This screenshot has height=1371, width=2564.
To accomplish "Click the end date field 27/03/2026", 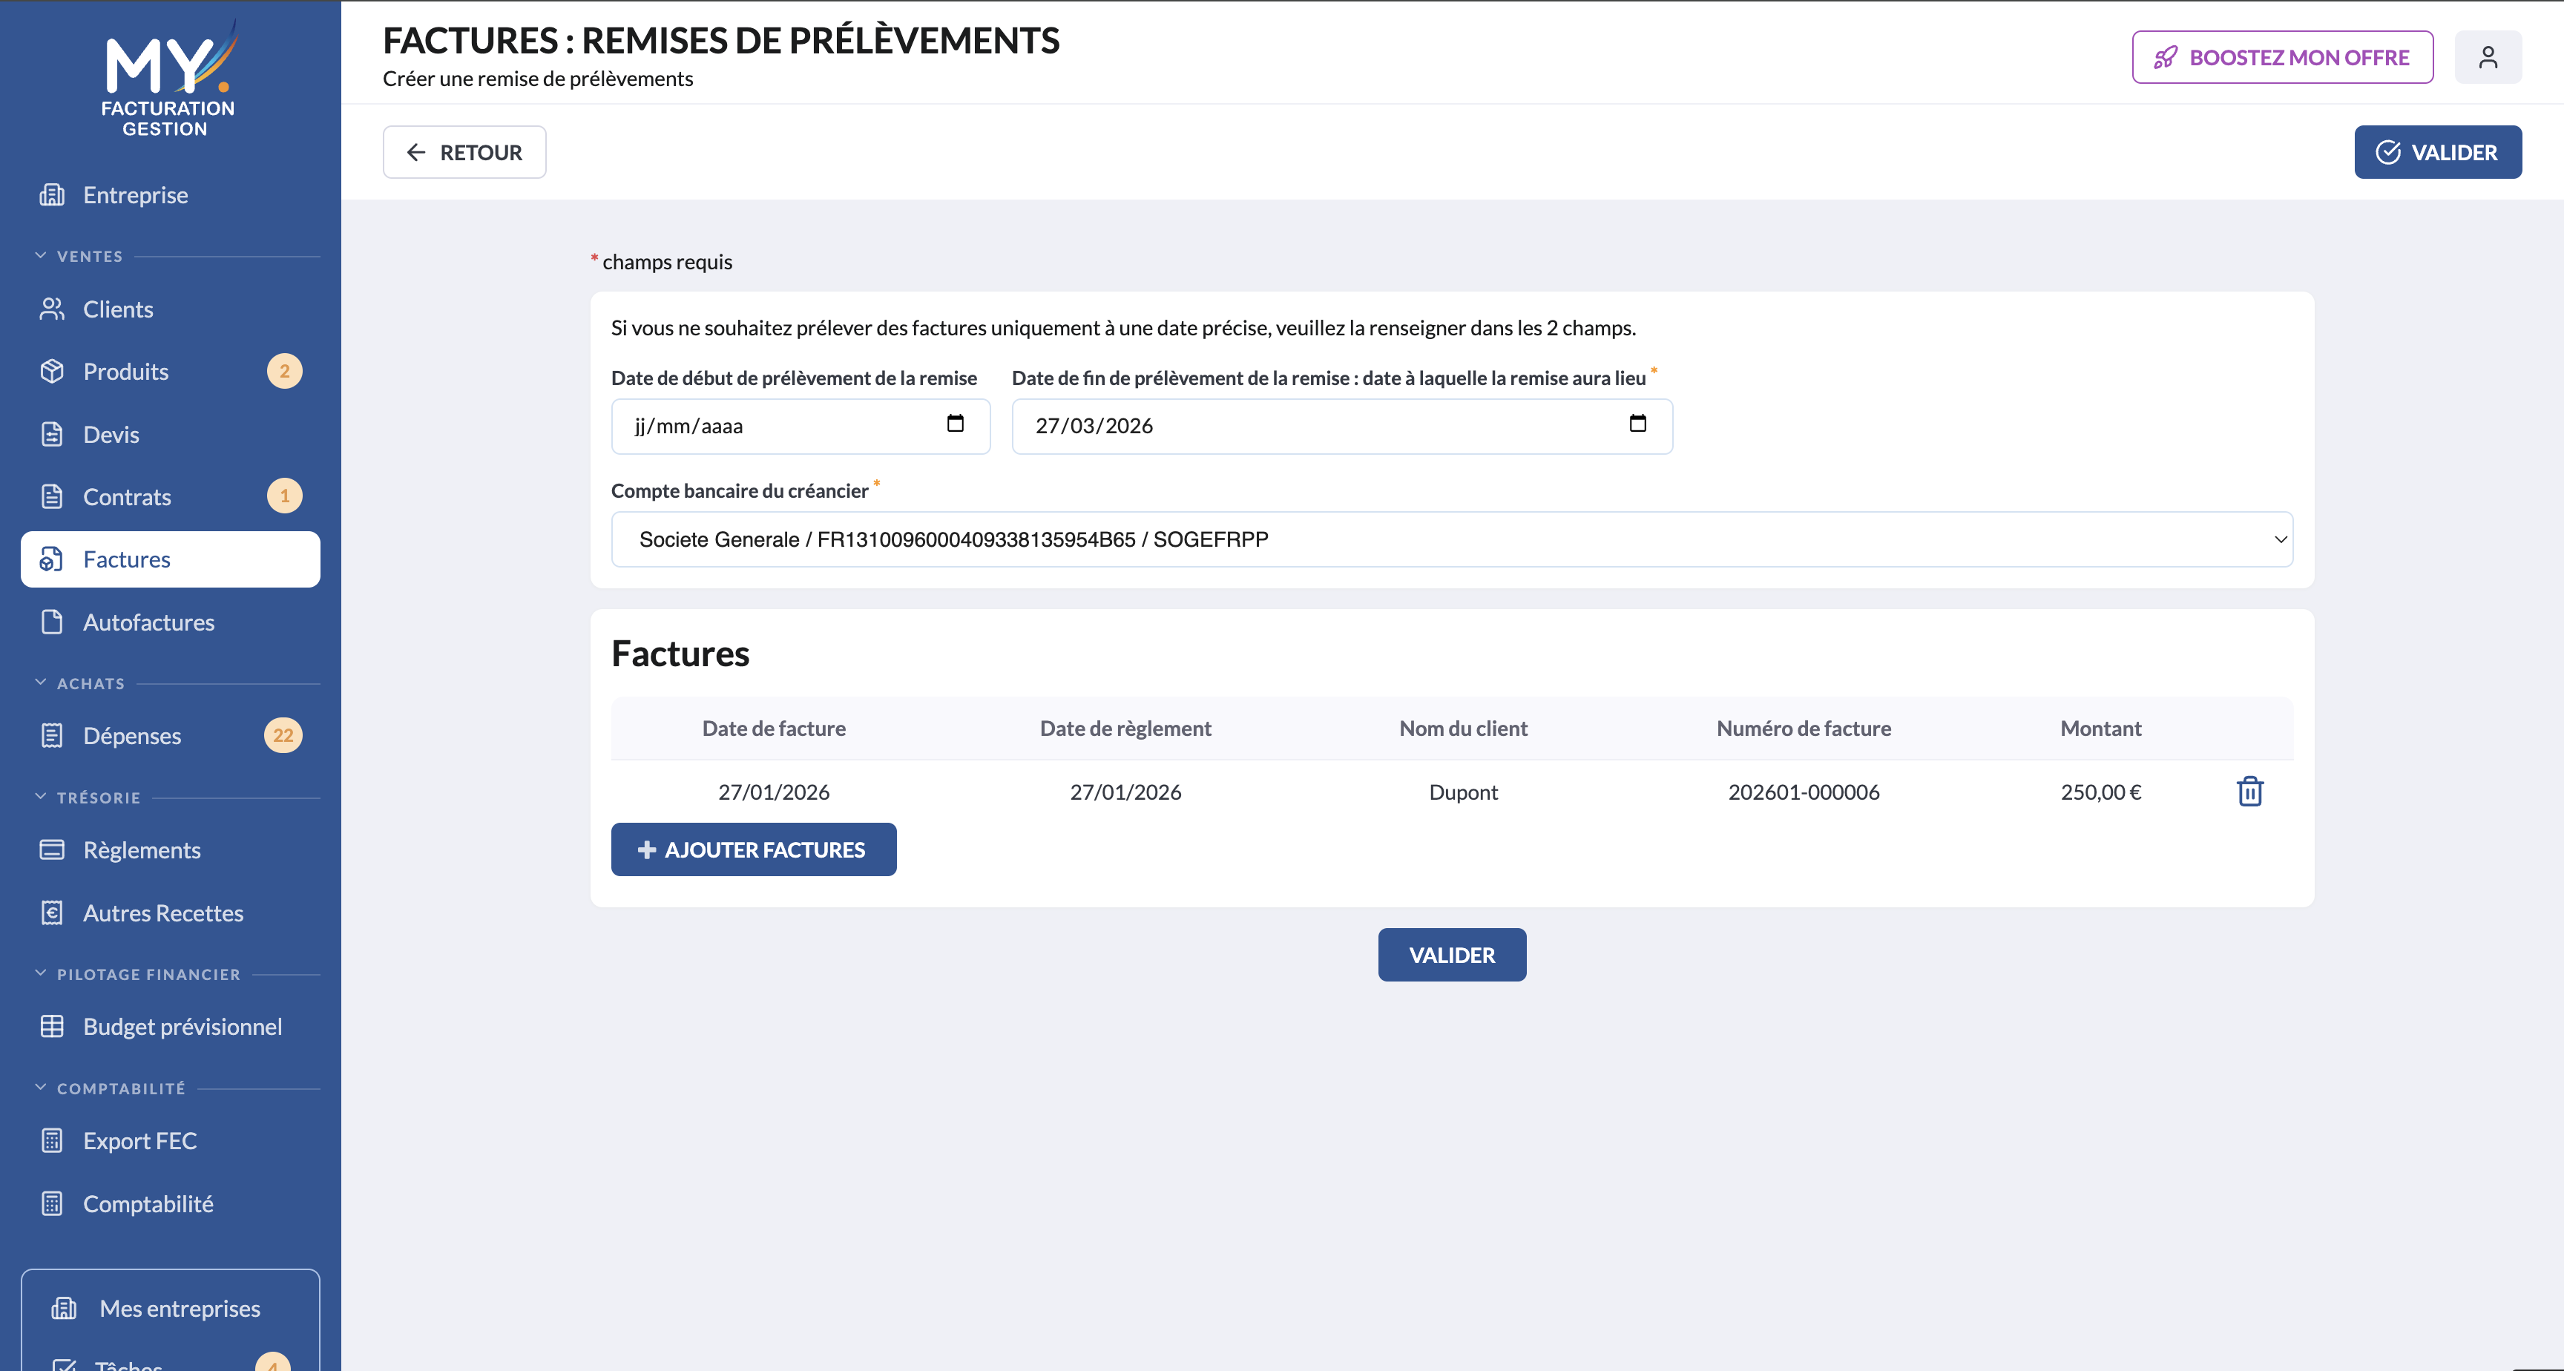I will click(x=1341, y=426).
